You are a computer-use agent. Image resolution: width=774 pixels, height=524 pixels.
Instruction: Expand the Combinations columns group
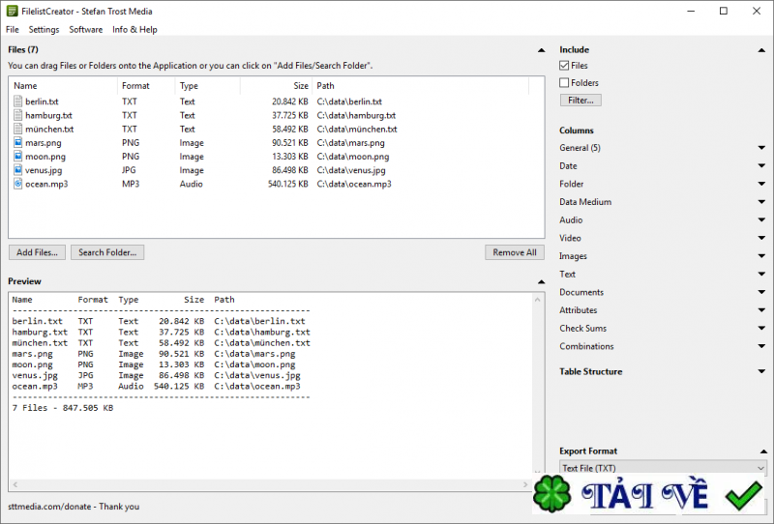[x=761, y=346]
